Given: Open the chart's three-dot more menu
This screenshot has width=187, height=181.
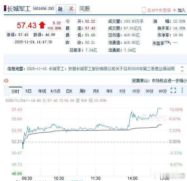Looking at the screenshot, I should (x=182, y=90).
